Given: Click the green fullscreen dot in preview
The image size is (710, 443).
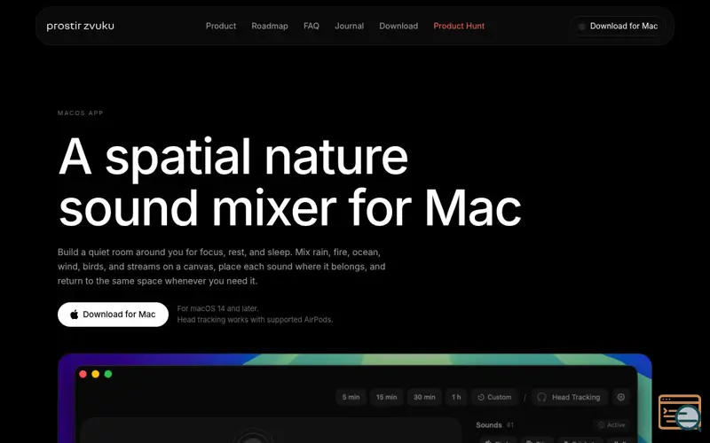Looking at the screenshot, I should [x=108, y=374].
